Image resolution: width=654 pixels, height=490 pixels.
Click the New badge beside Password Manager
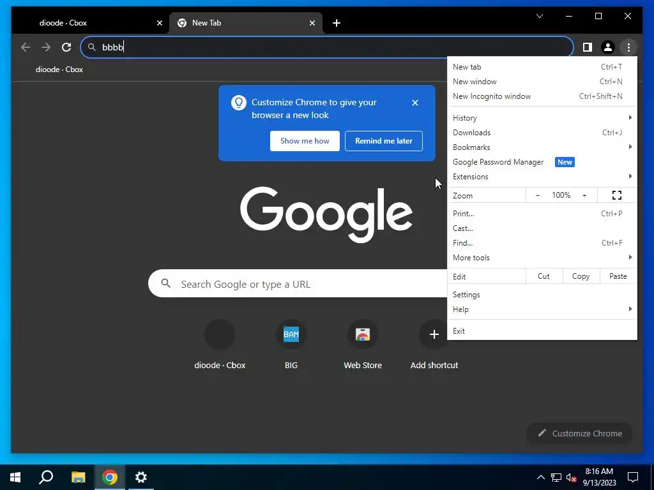click(565, 162)
